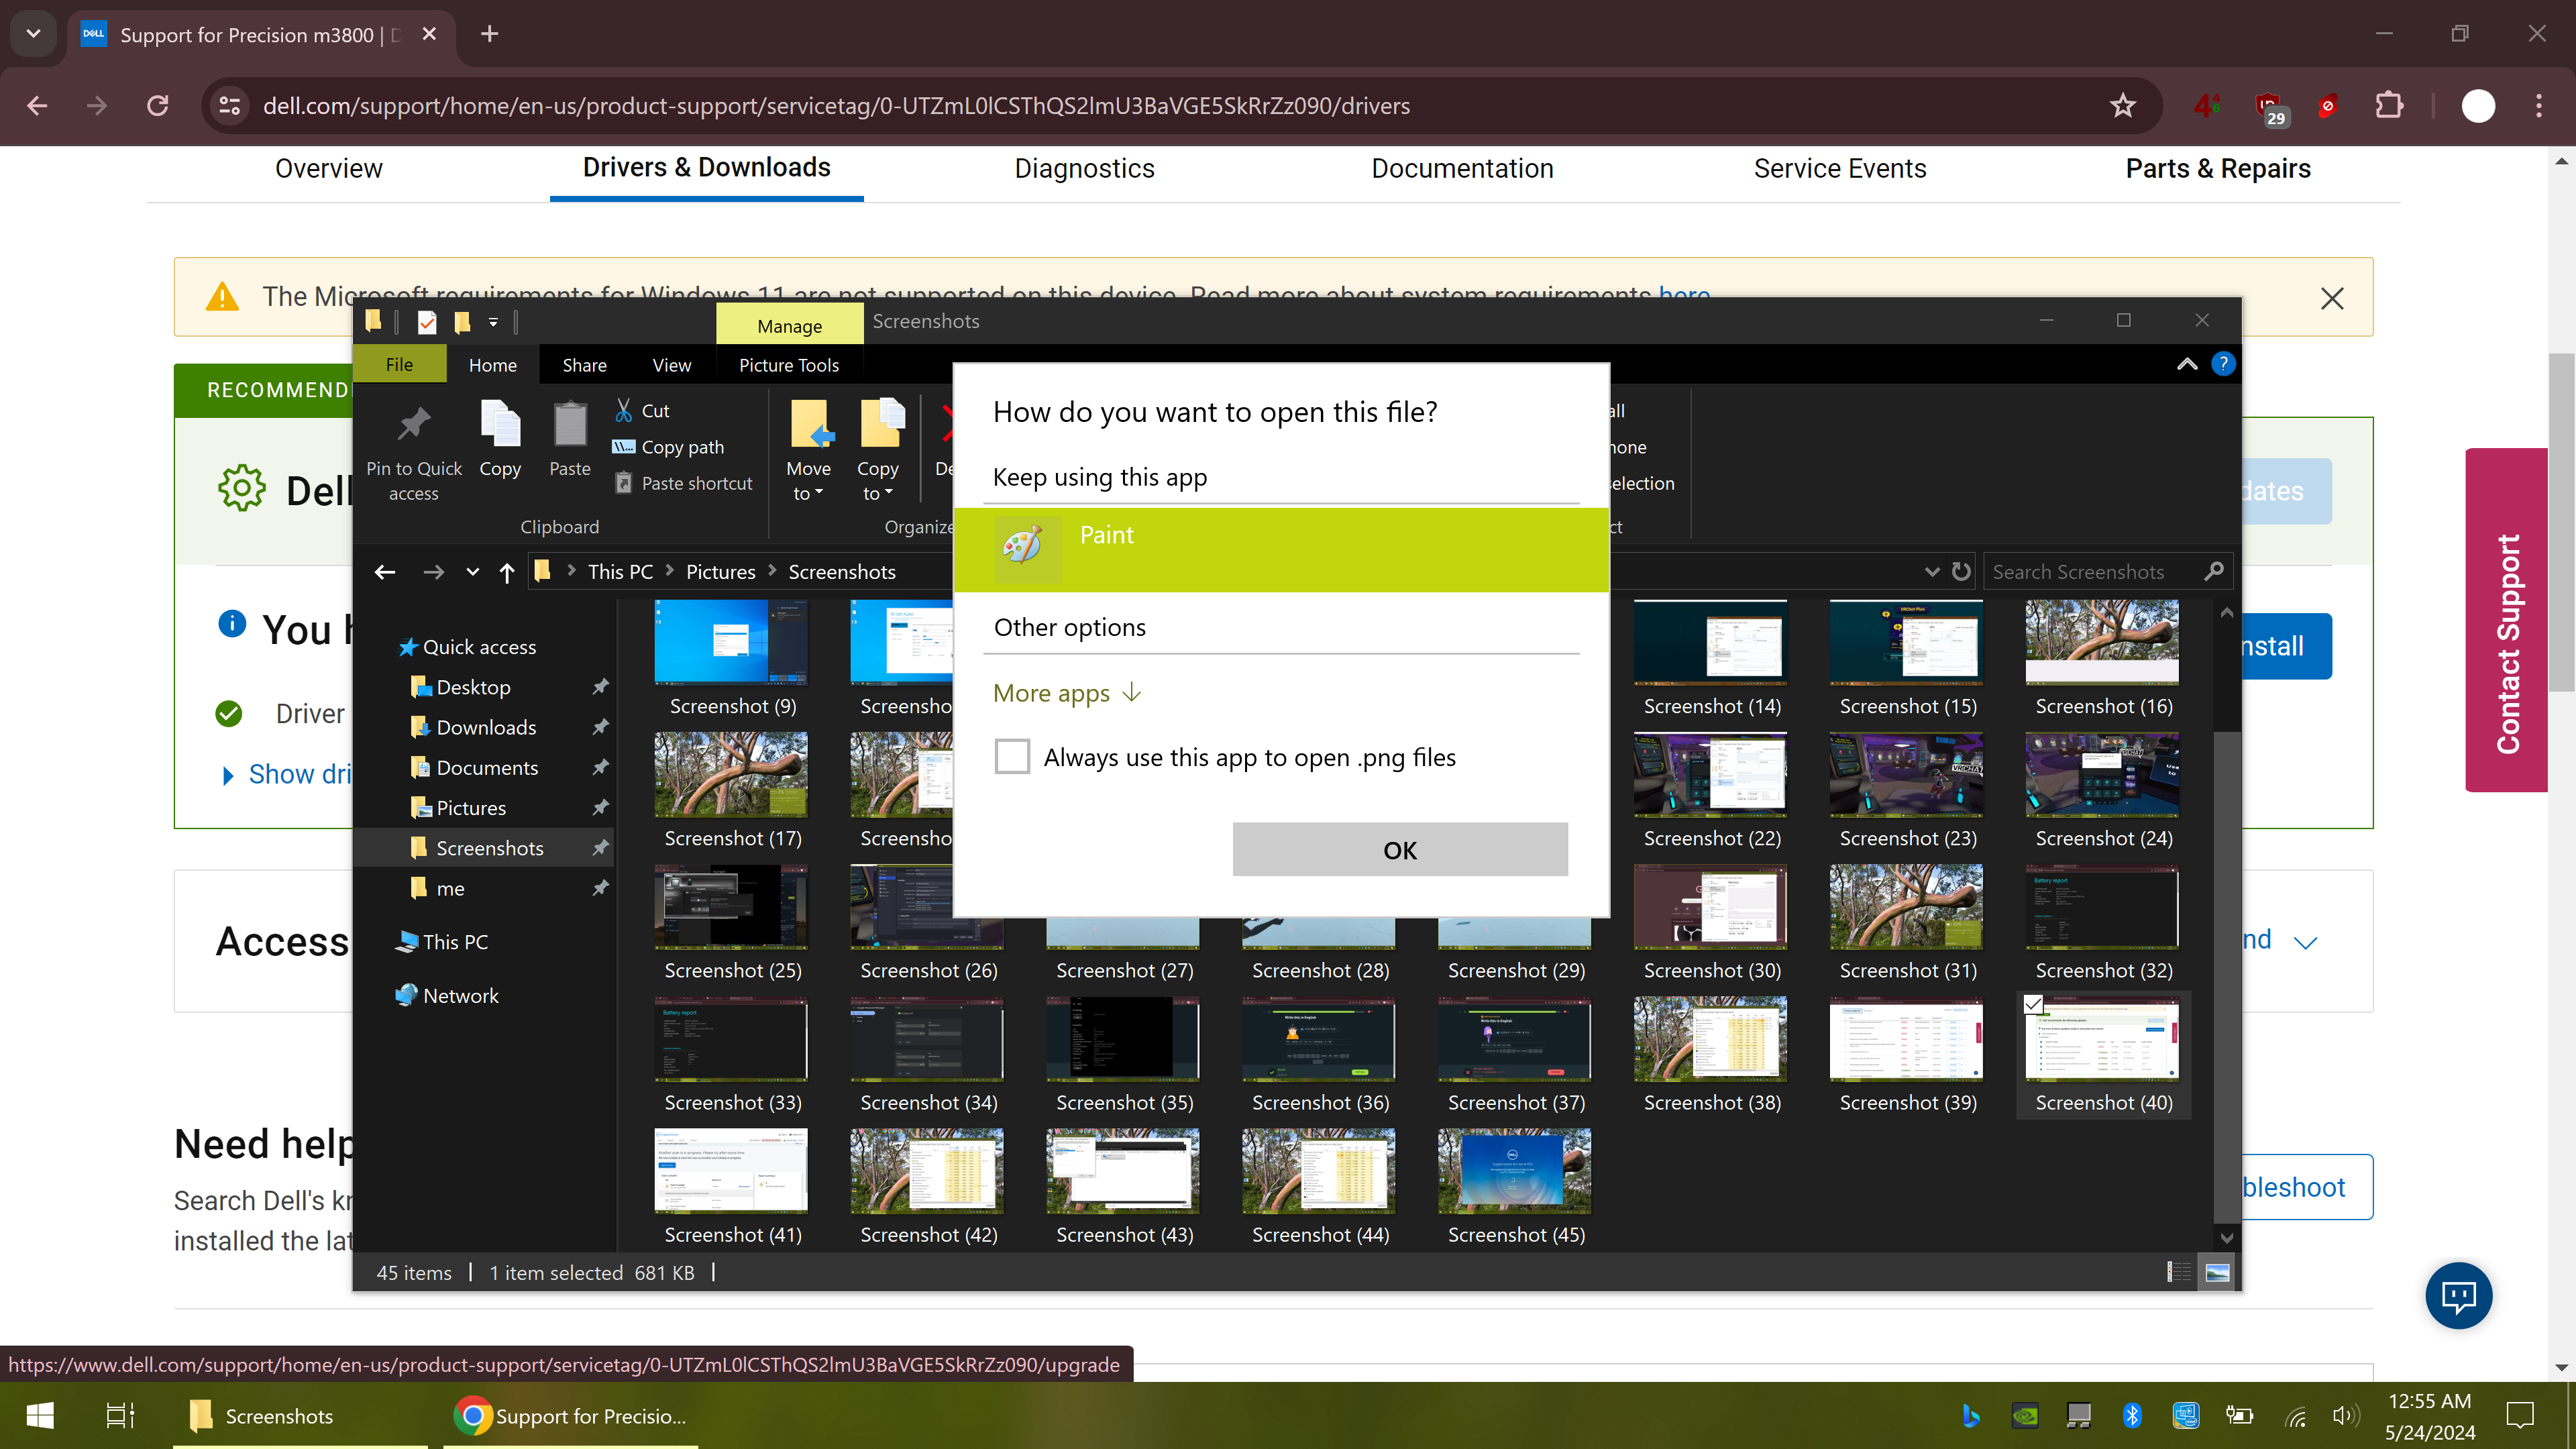Open the Diagnostics tab on Dell page
Screen dimensions: 2576x1449
click(1084, 169)
